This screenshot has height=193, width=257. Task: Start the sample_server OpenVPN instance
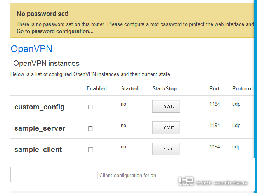[166, 128]
